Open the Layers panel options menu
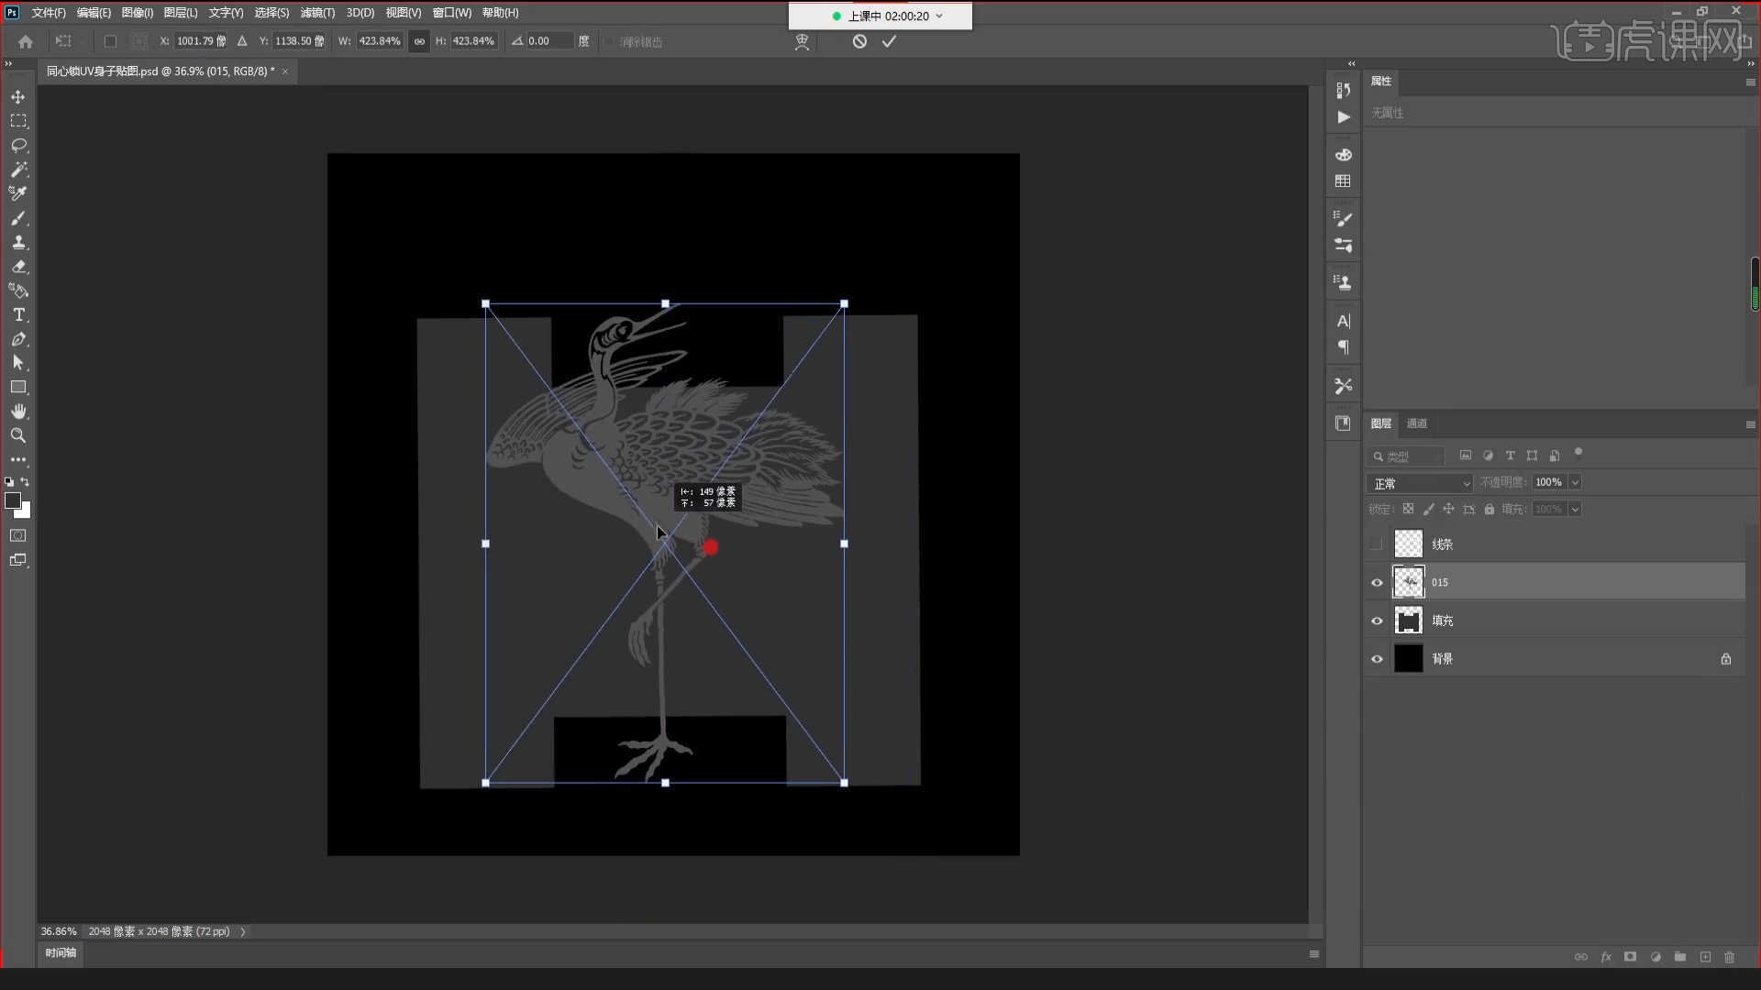1761x990 pixels. click(1750, 424)
